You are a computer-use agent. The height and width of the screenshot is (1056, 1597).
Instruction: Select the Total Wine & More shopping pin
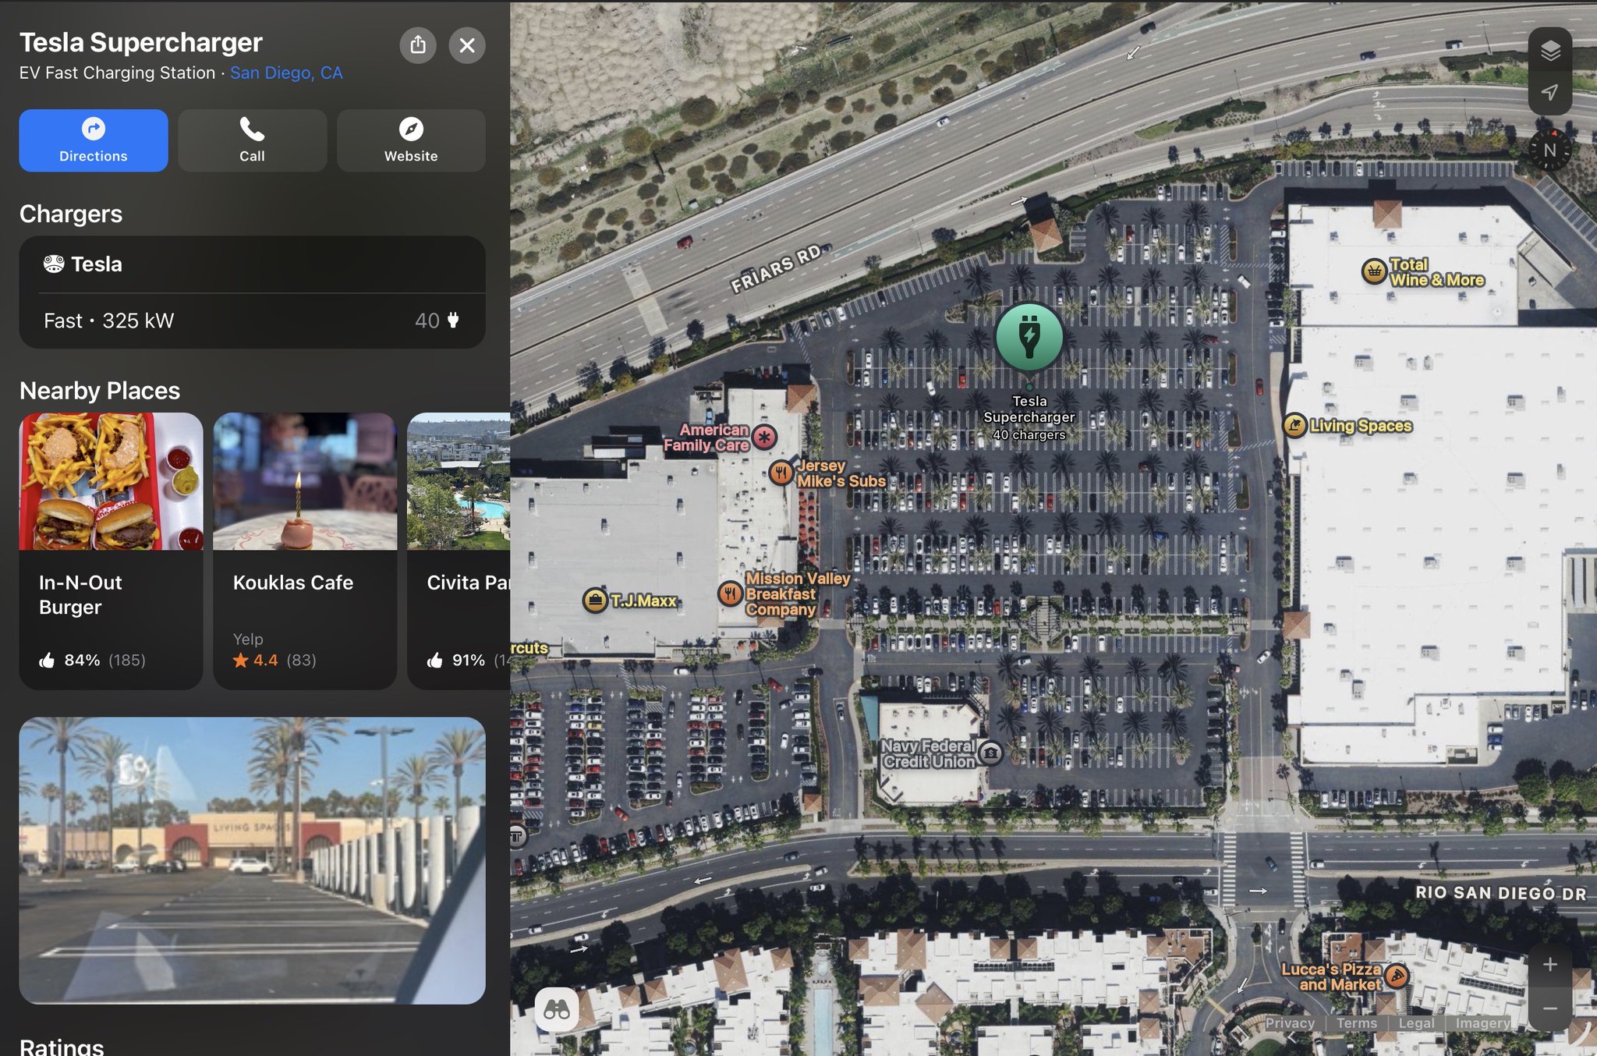pyautogui.click(x=1373, y=271)
